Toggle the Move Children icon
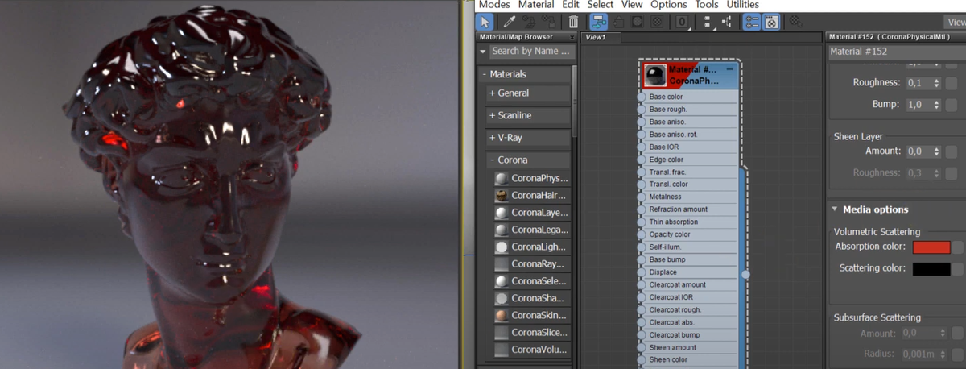The height and width of the screenshot is (369, 966). tap(599, 22)
